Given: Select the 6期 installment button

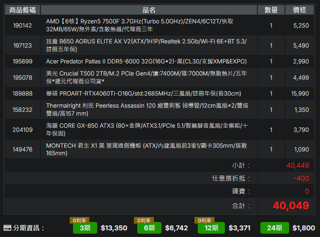Looking at the screenshot, I should tap(149, 228).
